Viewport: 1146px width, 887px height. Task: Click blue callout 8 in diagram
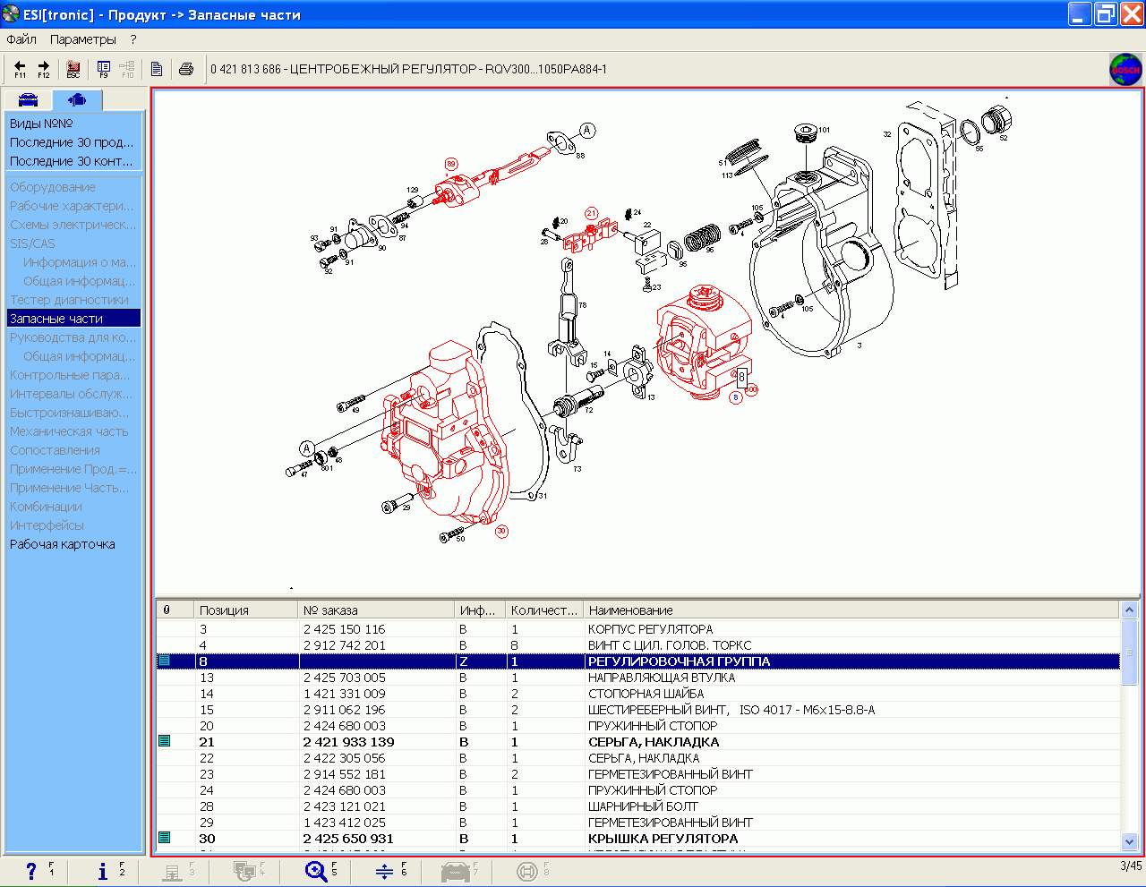click(x=735, y=397)
